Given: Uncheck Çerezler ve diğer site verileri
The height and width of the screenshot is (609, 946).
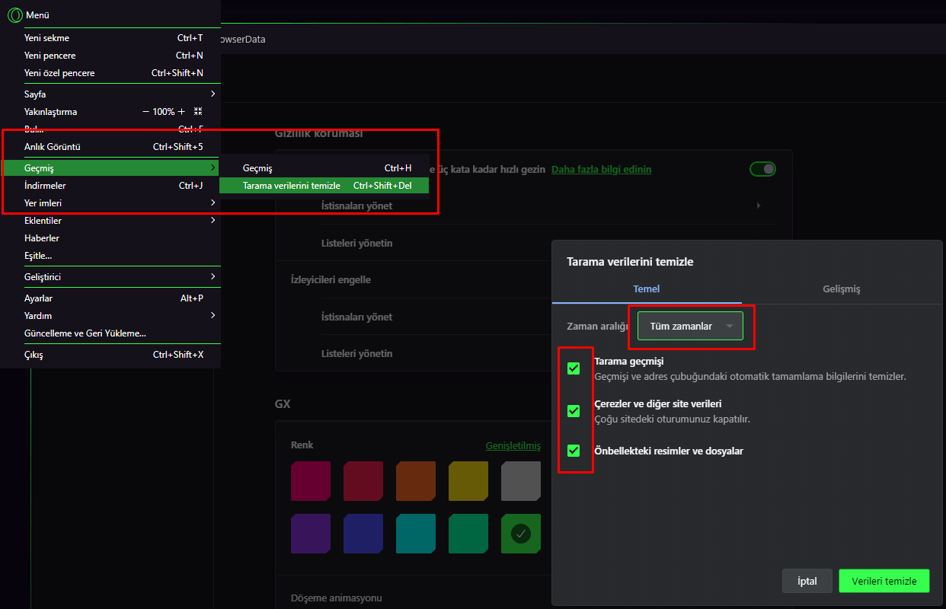Looking at the screenshot, I should click(575, 411).
